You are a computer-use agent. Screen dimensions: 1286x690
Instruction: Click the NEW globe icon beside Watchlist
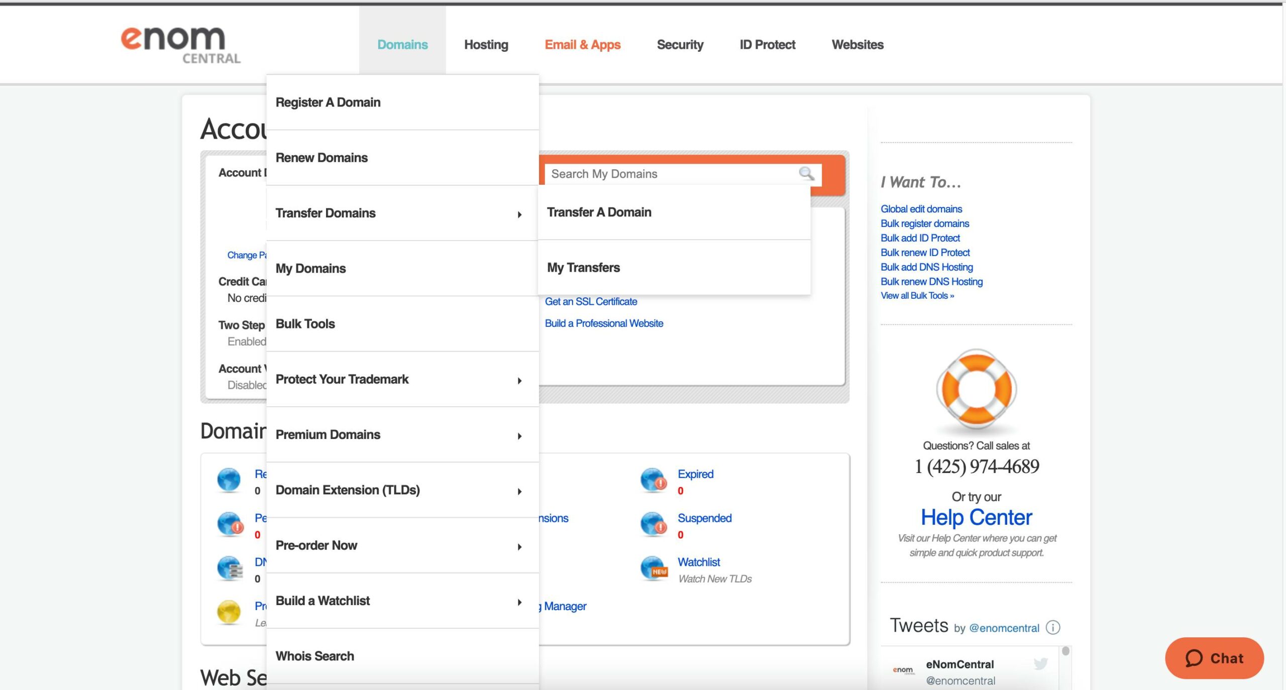[x=654, y=568]
